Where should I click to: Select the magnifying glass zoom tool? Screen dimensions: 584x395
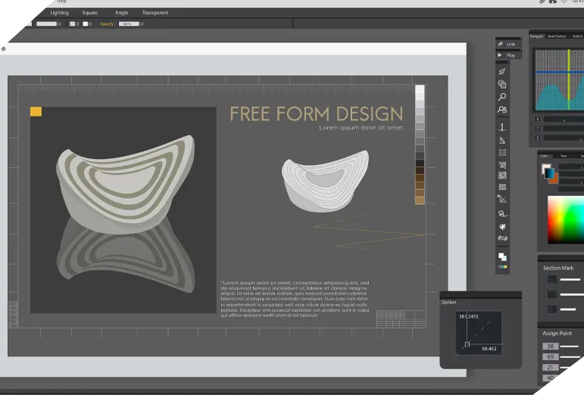tap(502, 97)
